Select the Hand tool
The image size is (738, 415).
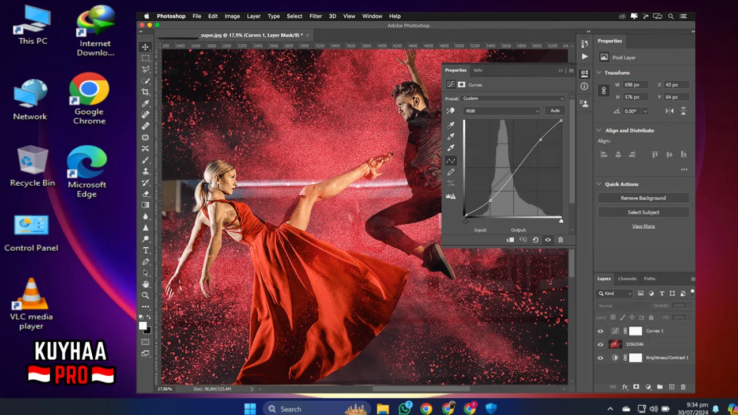click(x=146, y=284)
